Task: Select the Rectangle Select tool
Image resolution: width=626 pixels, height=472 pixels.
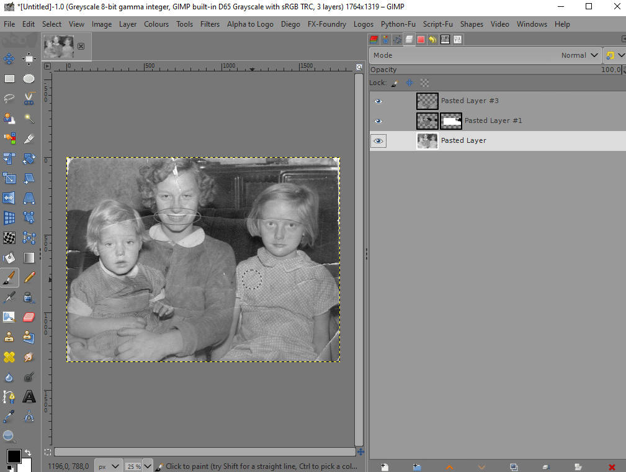Action: tap(9, 79)
